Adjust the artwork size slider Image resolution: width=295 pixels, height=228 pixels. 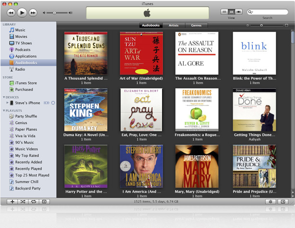click(261, 25)
